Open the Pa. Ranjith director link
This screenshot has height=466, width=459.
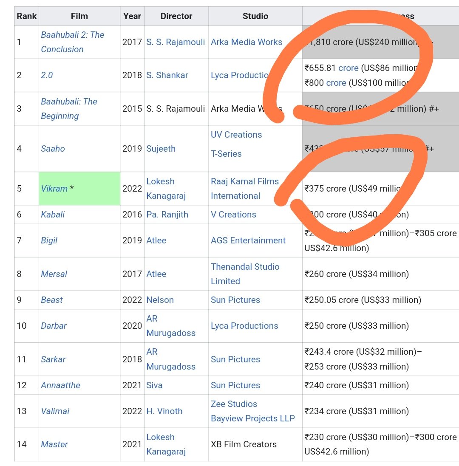[167, 214]
